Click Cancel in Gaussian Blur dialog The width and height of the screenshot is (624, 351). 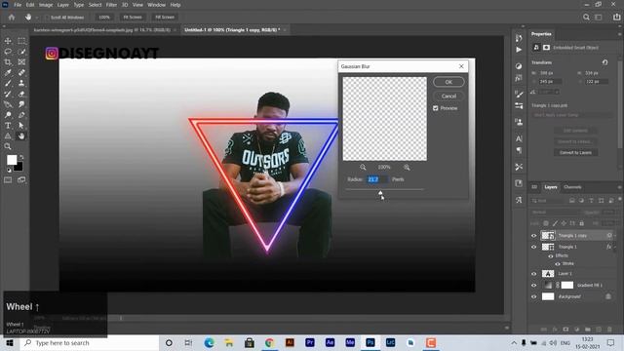448,96
